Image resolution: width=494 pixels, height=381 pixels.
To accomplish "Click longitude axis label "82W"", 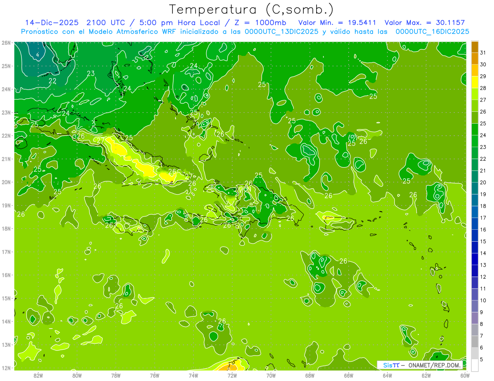I will coord(38,375).
